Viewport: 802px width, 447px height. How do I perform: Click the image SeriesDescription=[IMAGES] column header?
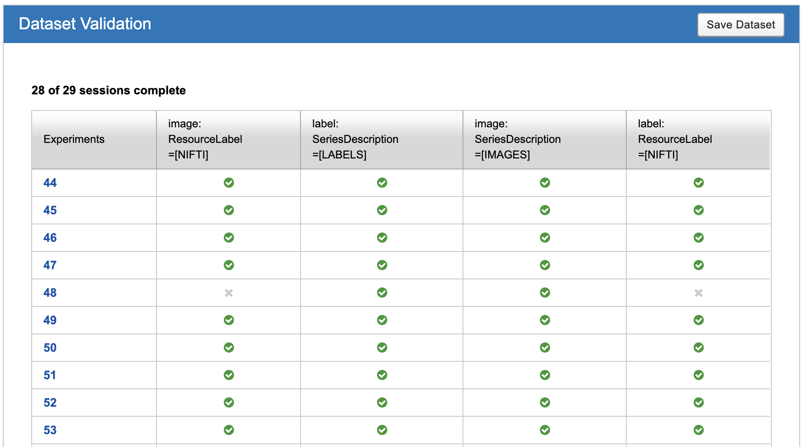coord(518,139)
